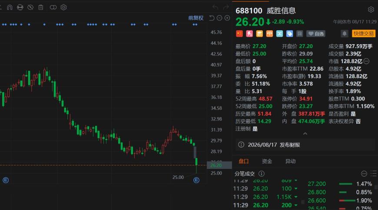Screen dimensions: 378x210
Task: Add stock to watchlist via 自选
Action: [x=316, y=34]
